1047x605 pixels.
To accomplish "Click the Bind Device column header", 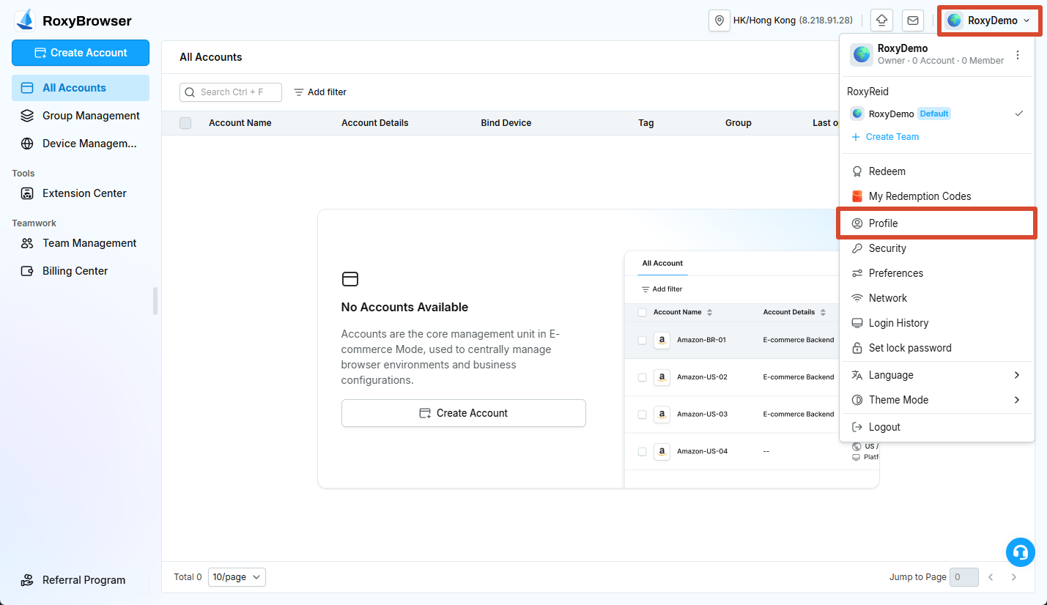I will 506,123.
